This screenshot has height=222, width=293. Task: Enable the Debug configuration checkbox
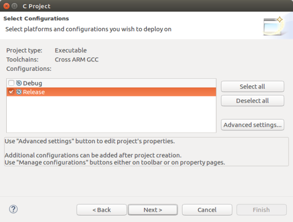click(x=11, y=83)
